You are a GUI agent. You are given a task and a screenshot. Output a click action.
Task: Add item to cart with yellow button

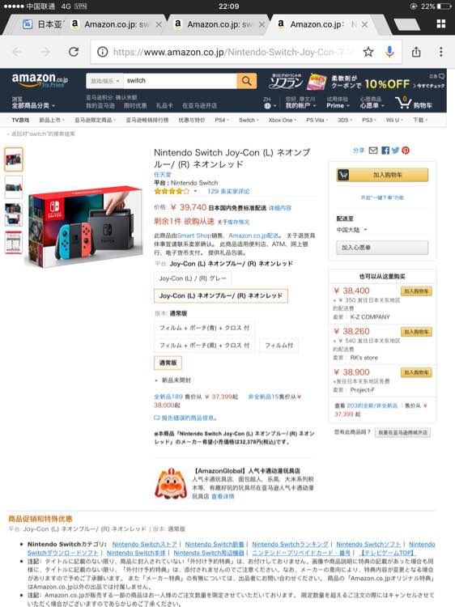382,175
